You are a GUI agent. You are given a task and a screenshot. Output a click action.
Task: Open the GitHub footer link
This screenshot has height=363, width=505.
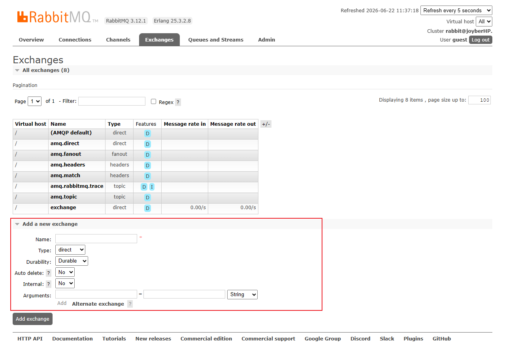[442, 338]
